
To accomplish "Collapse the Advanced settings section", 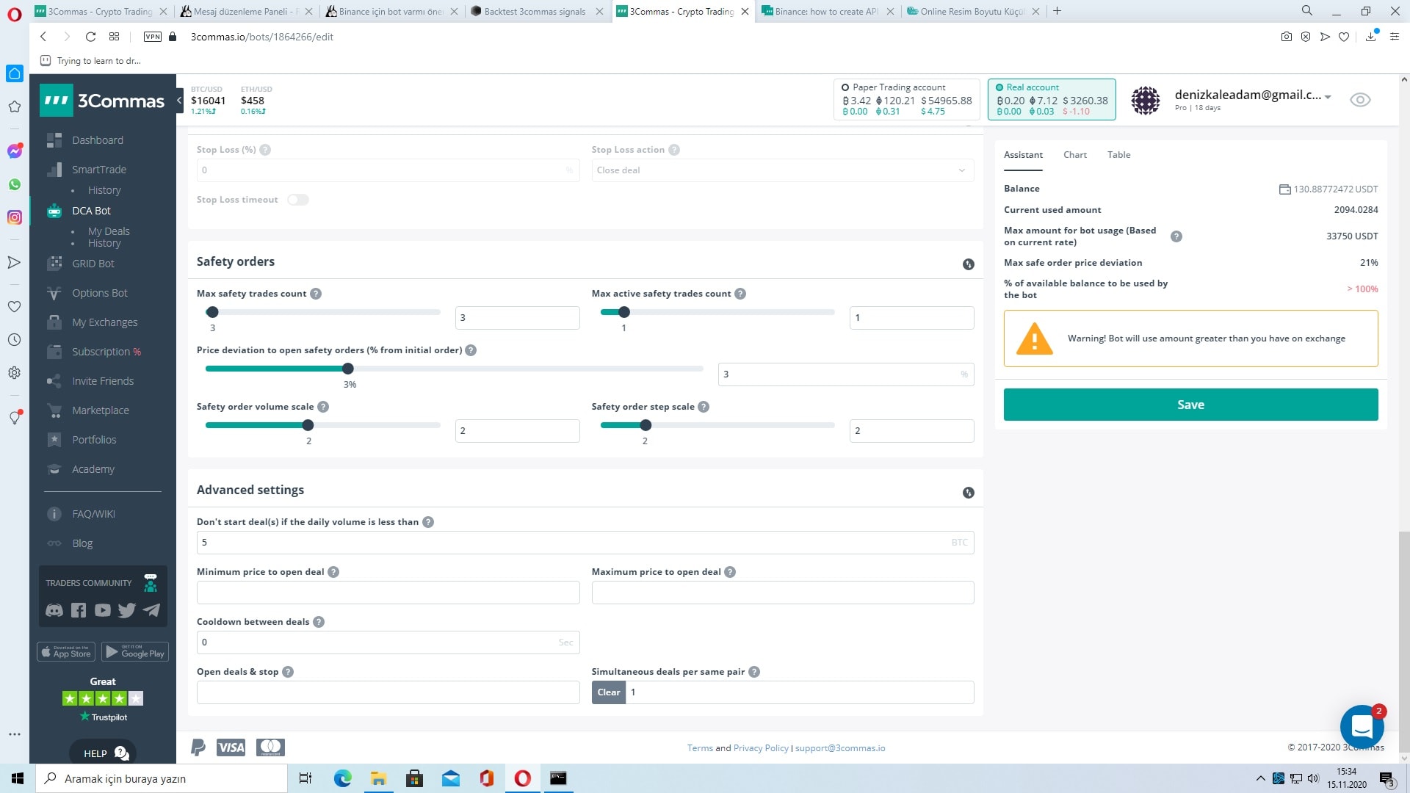I will (968, 493).
